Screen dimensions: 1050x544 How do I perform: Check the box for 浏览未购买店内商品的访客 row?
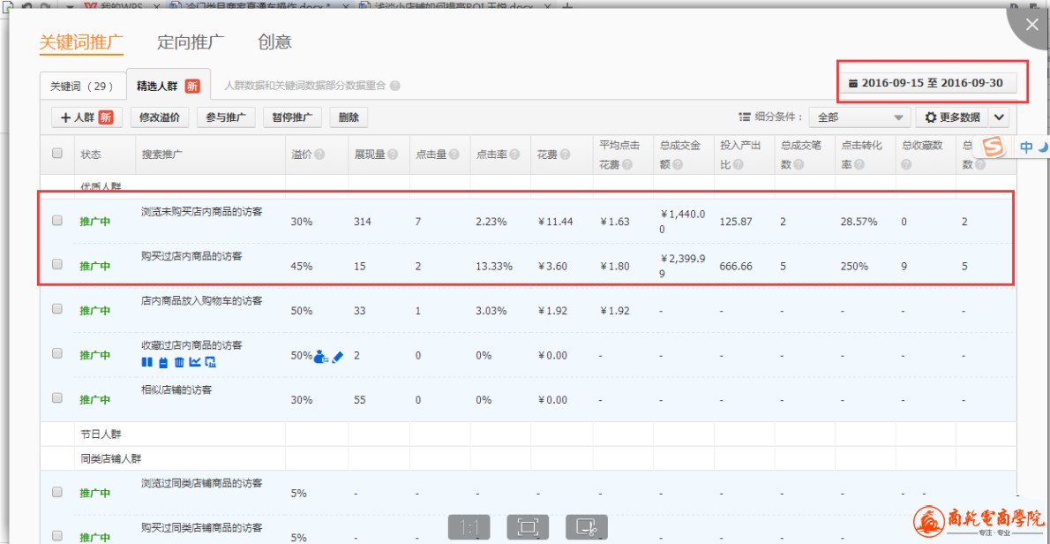(57, 221)
